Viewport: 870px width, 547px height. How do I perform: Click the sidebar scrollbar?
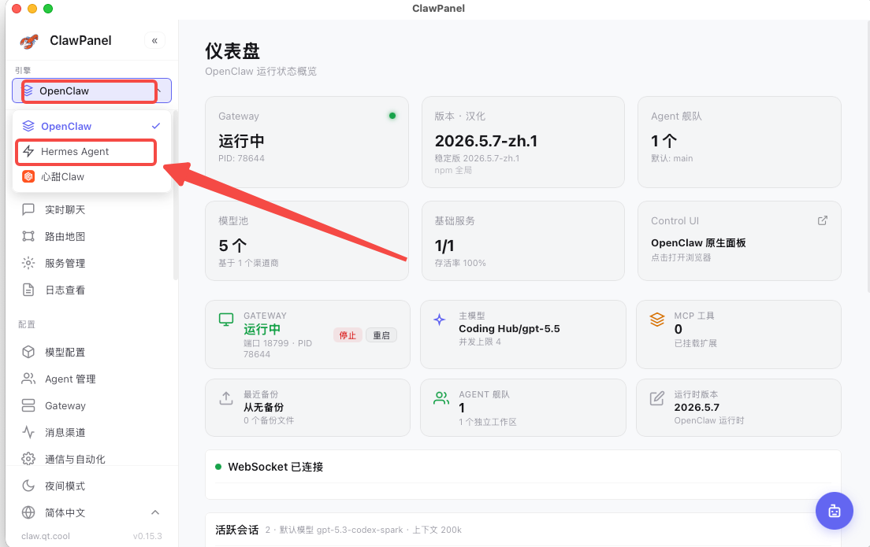click(x=176, y=195)
